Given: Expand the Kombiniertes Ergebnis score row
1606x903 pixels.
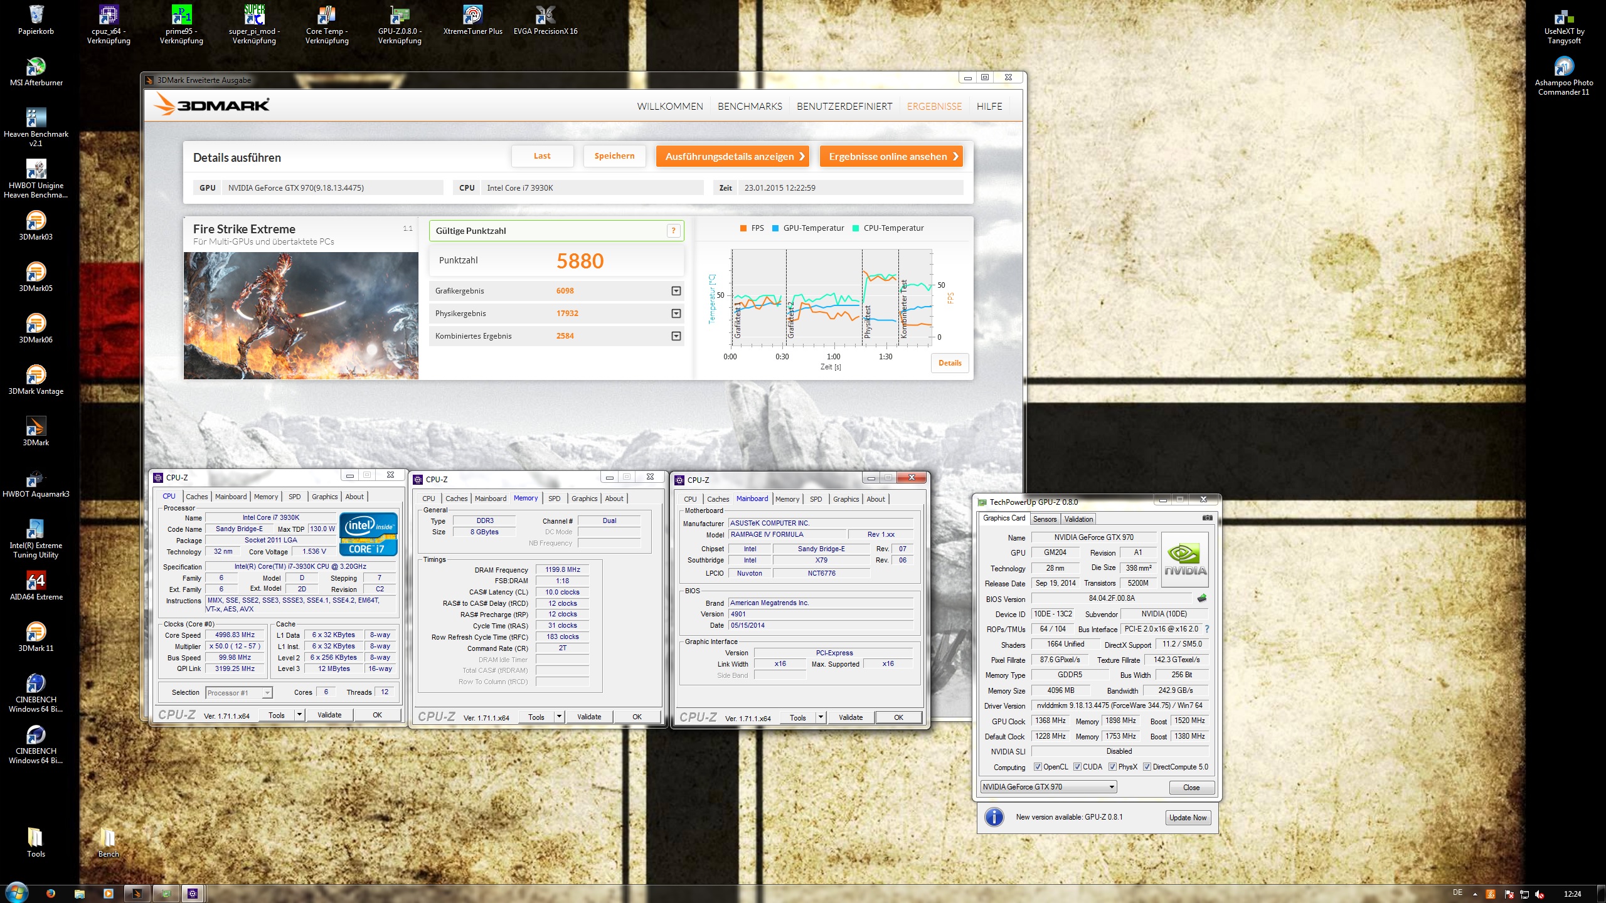Looking at the screenshot, I should pos(676,336).
